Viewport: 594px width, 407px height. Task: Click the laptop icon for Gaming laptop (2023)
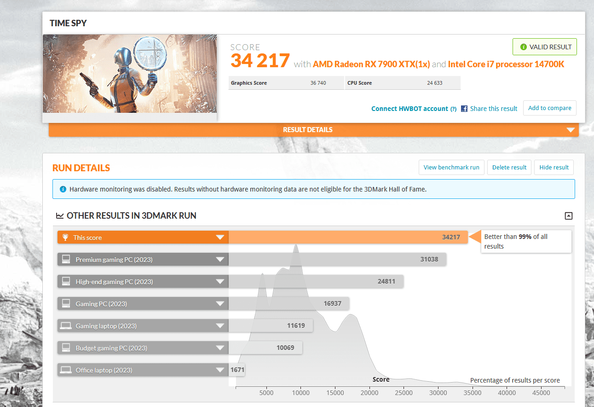click(66, 326)
